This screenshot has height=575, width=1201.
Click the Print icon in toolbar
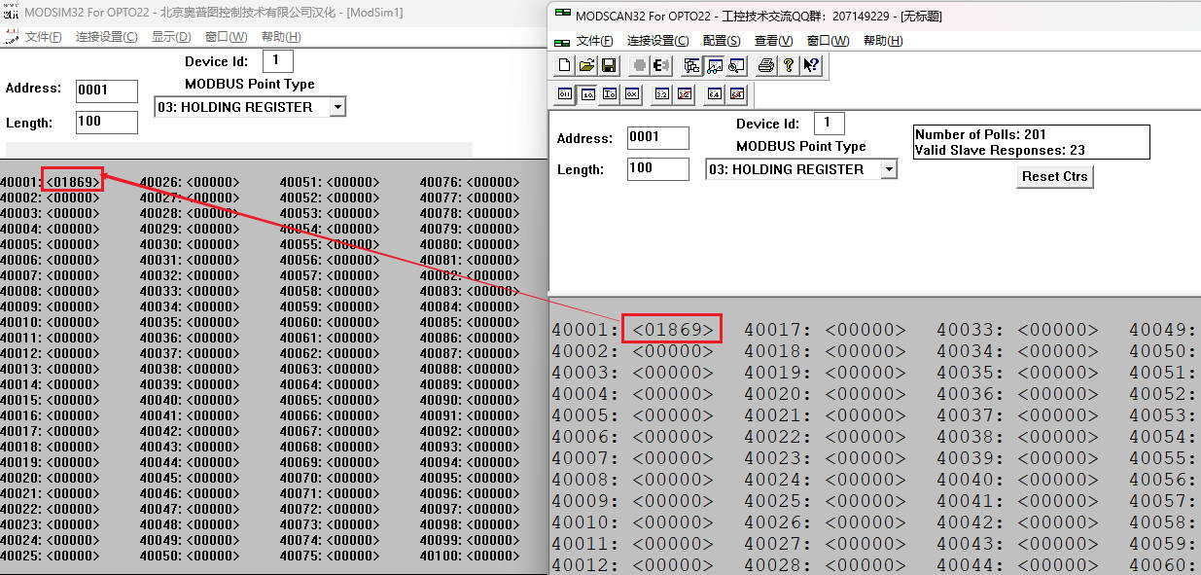point(766,65)
